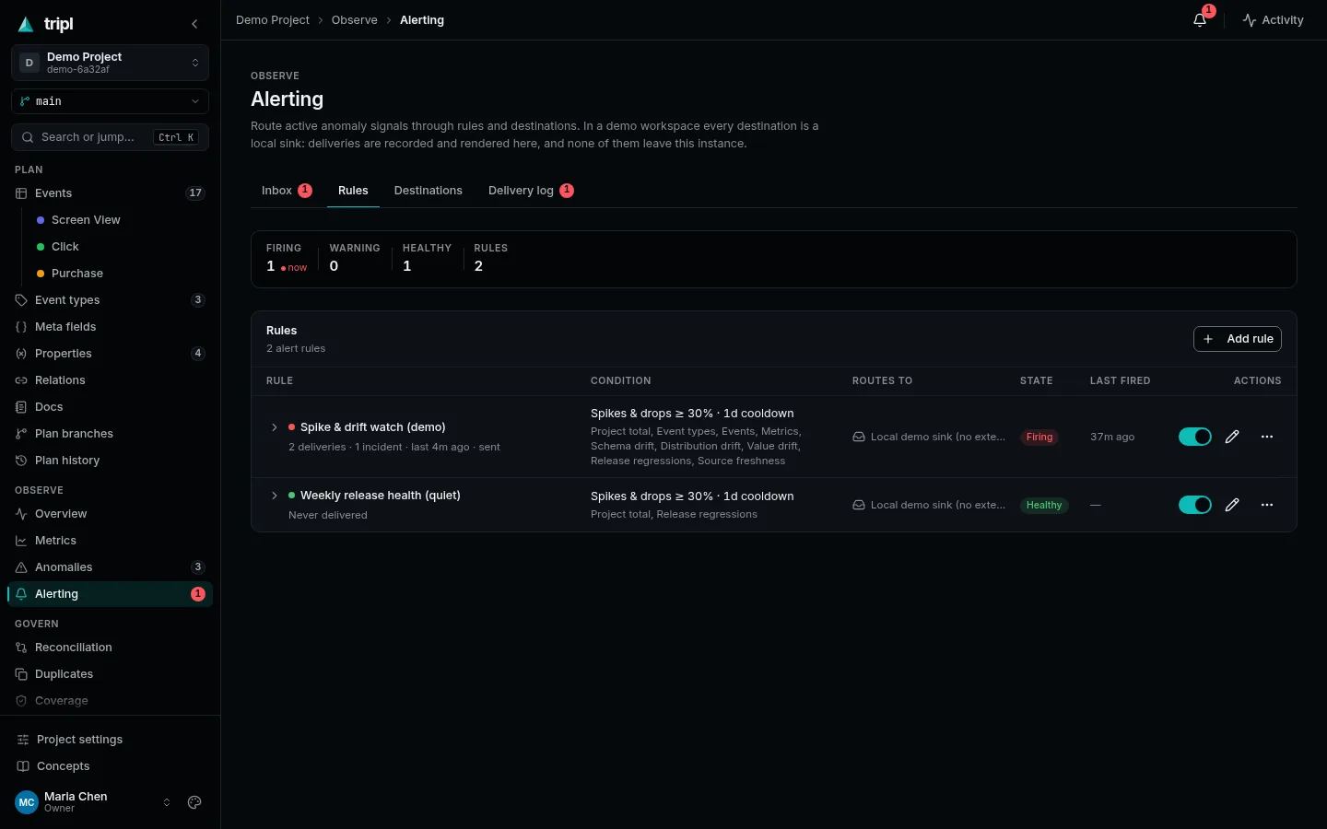Open the notifications bell

tap(1200, 20)
